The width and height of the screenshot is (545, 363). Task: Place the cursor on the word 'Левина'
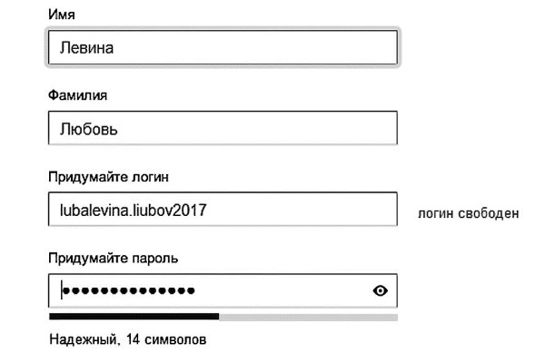click(x=89, y=48)
